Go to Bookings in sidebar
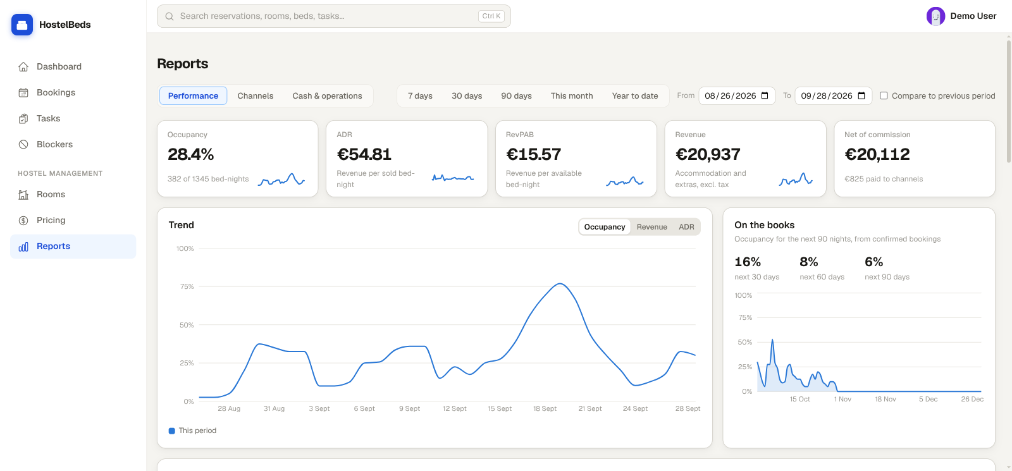Image resolution: width=1012 pixels, height=471 pixels. coord(73,92)
